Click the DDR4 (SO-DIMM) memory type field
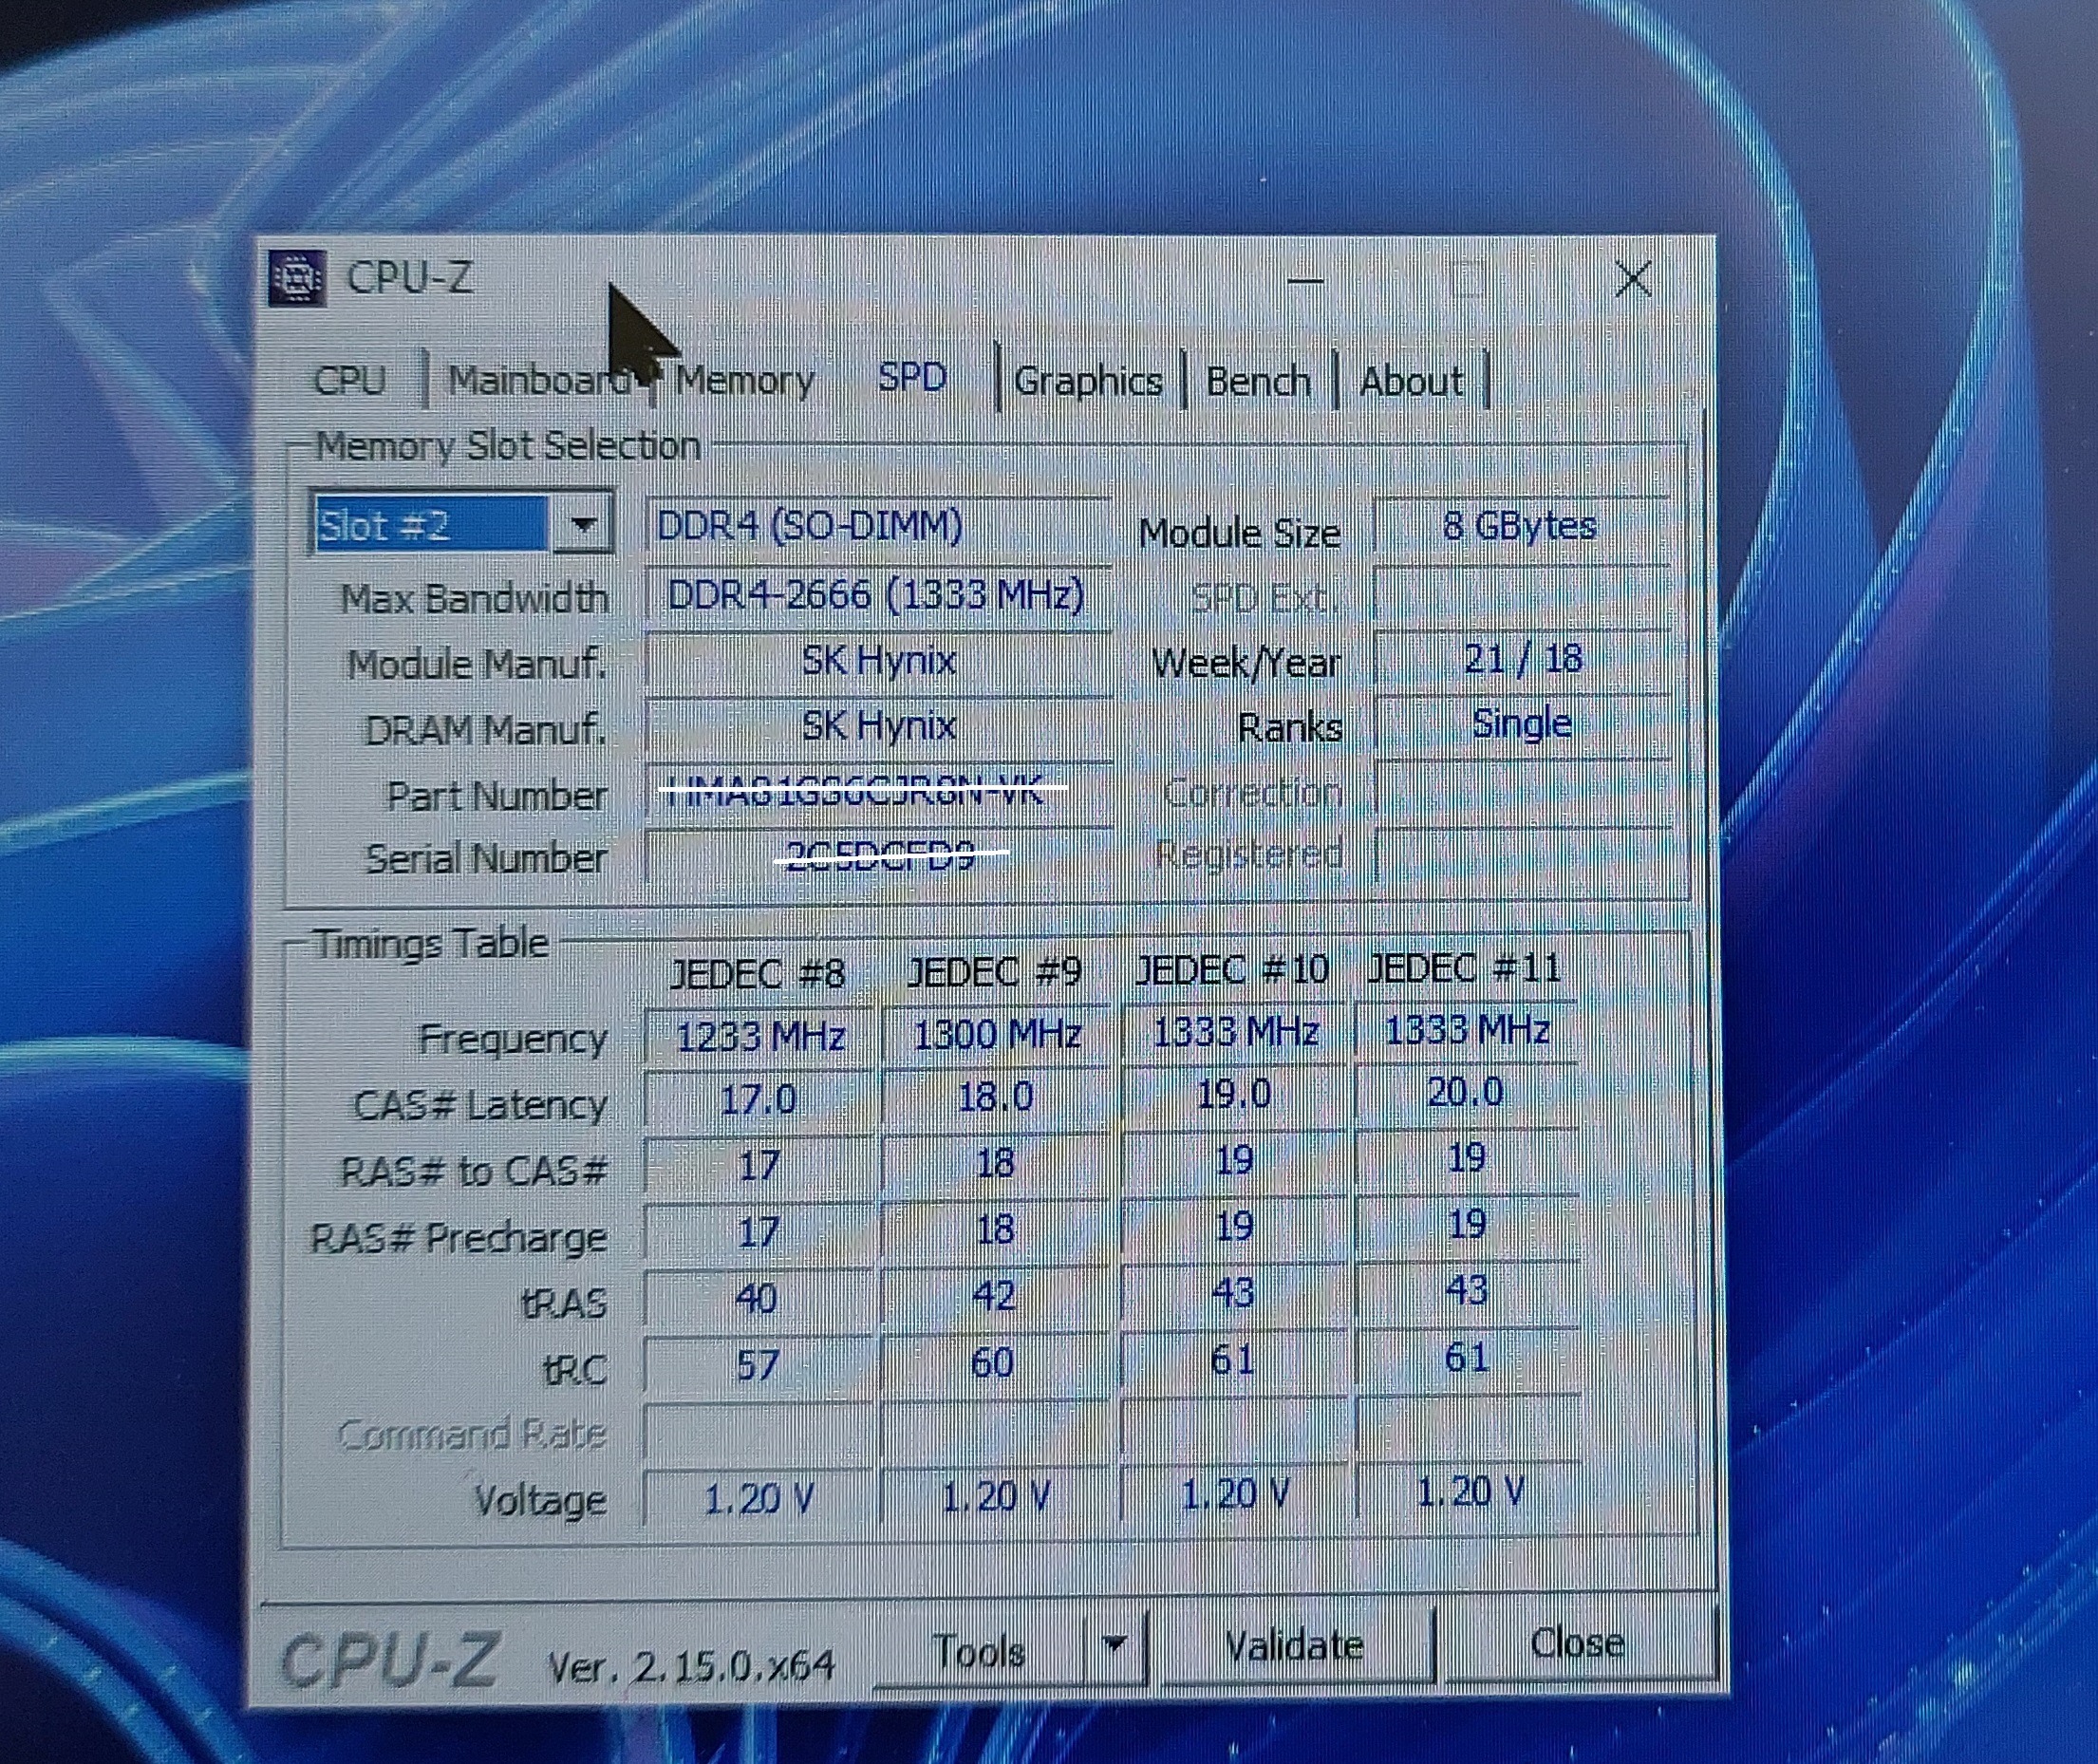The height and width of the screenshot is (1764, 2098). click(x=878, y=526)
